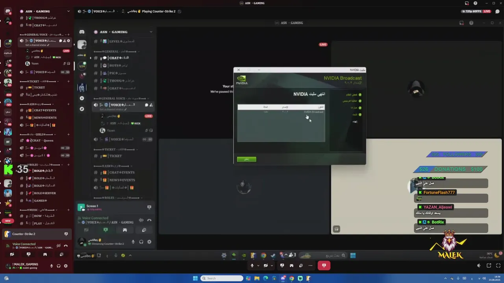Open the BMW logo server
This screenshot has width=504, height=283.
point(8,161)
